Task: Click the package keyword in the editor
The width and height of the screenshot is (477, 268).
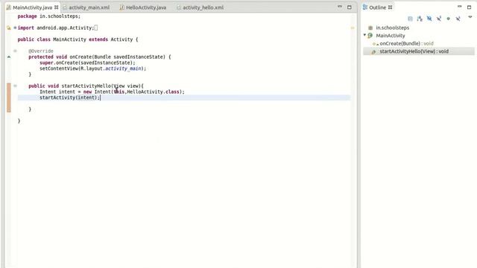Action: [x=27, y=16]
